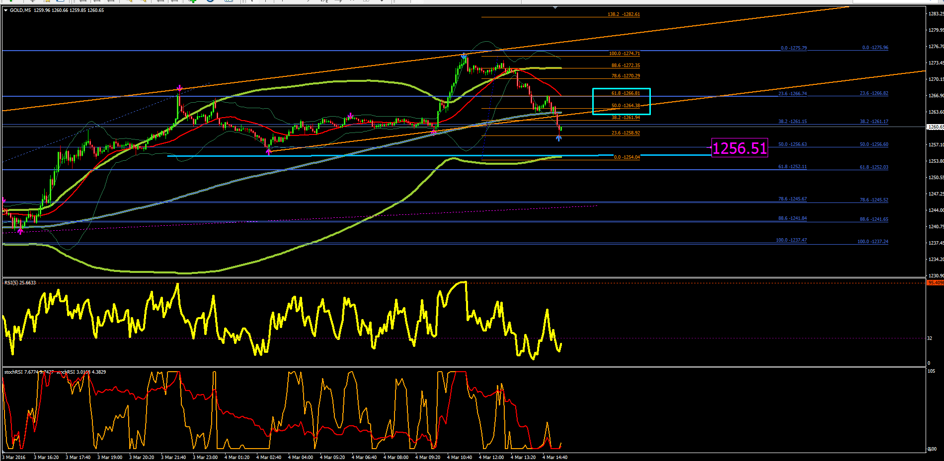Image resolution: width=944 pixels, height=461 pixels.
Task: Click the magenta 1256.51 price label
Action: pyautogui.click(x=740, y=148)
